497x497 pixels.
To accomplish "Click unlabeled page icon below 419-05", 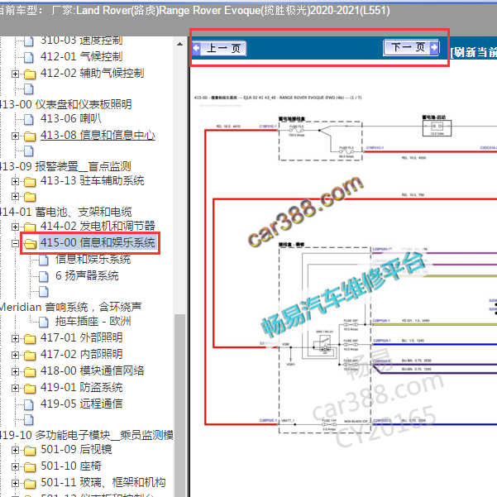I will (x=29, y=420).
